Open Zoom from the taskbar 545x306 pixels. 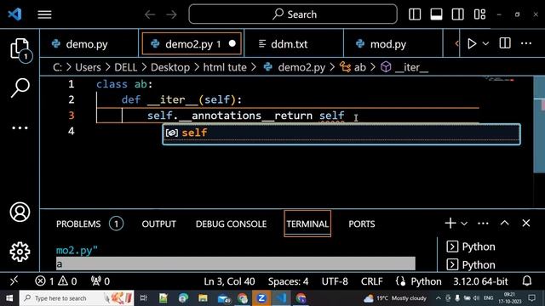pyautogui.click(x=261, y=298)
